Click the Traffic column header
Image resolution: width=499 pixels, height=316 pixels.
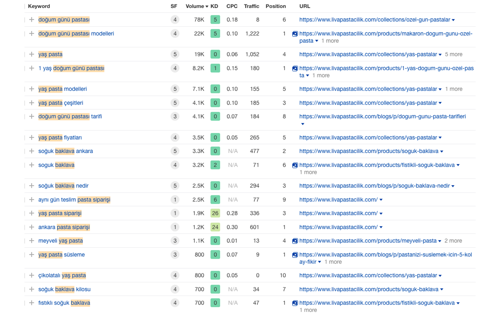pyautogui.click(x=252, y=6)
